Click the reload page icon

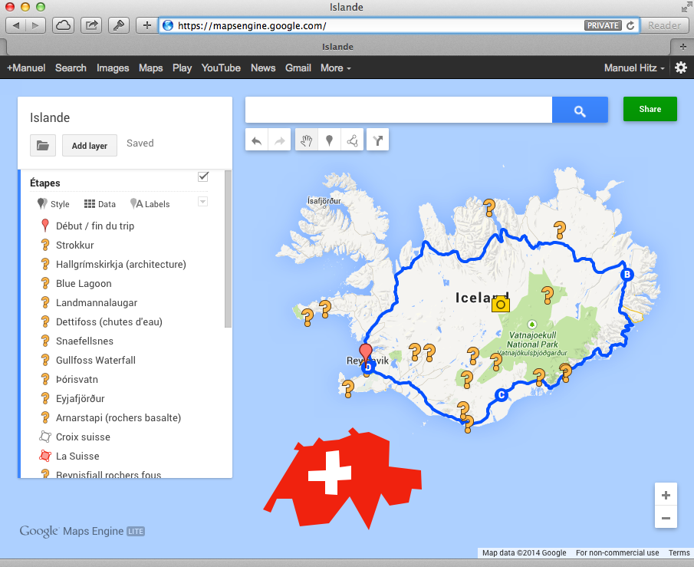(x=630, y=25)
